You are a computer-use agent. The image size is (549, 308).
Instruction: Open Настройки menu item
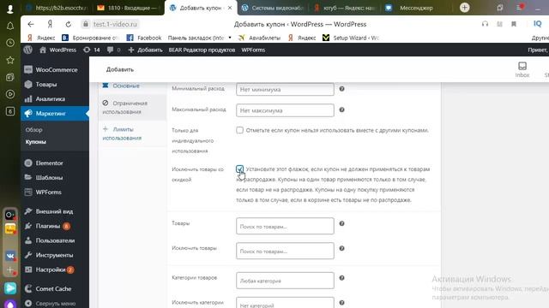pos(55,269)
